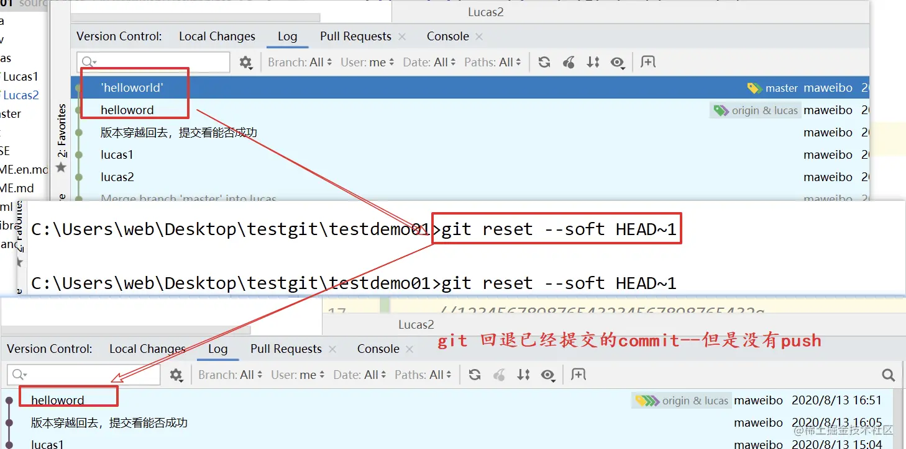
Task: Focus the log search field in lower panel
Action: [83, 375]
